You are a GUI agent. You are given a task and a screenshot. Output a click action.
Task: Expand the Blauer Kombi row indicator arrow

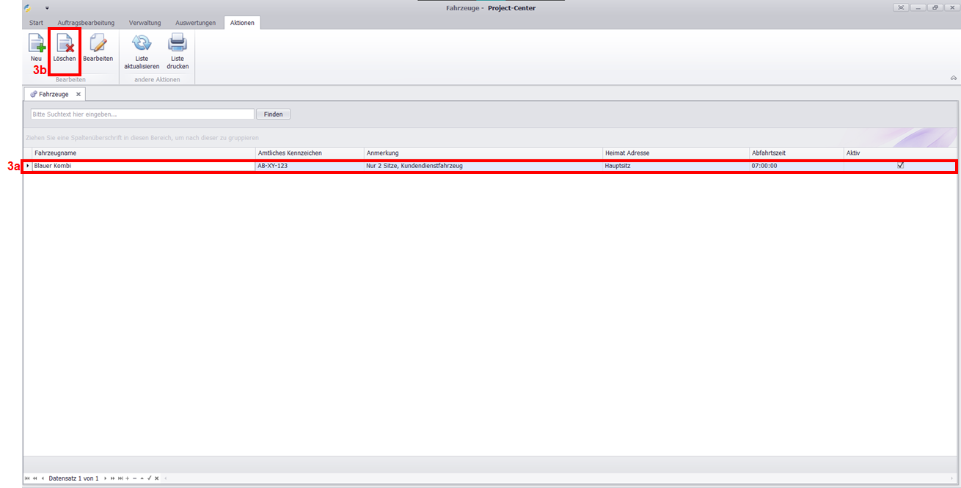tap(28, 166)
